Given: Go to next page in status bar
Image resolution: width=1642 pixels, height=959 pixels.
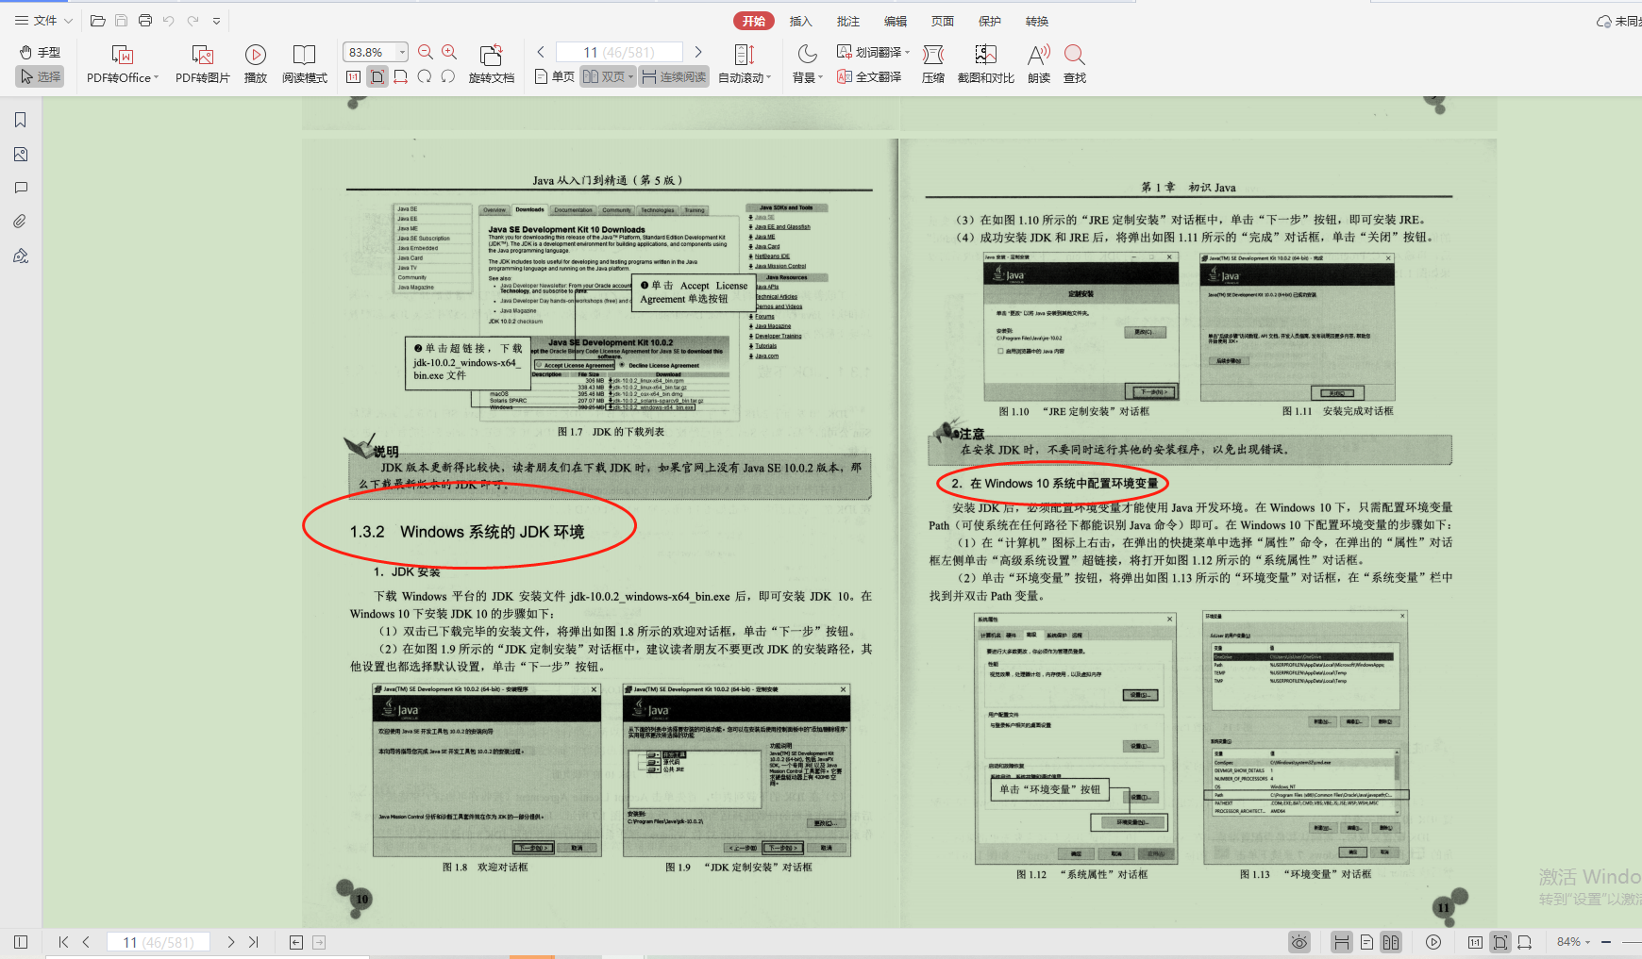Looking at the screenshot, I should (231, 942).
